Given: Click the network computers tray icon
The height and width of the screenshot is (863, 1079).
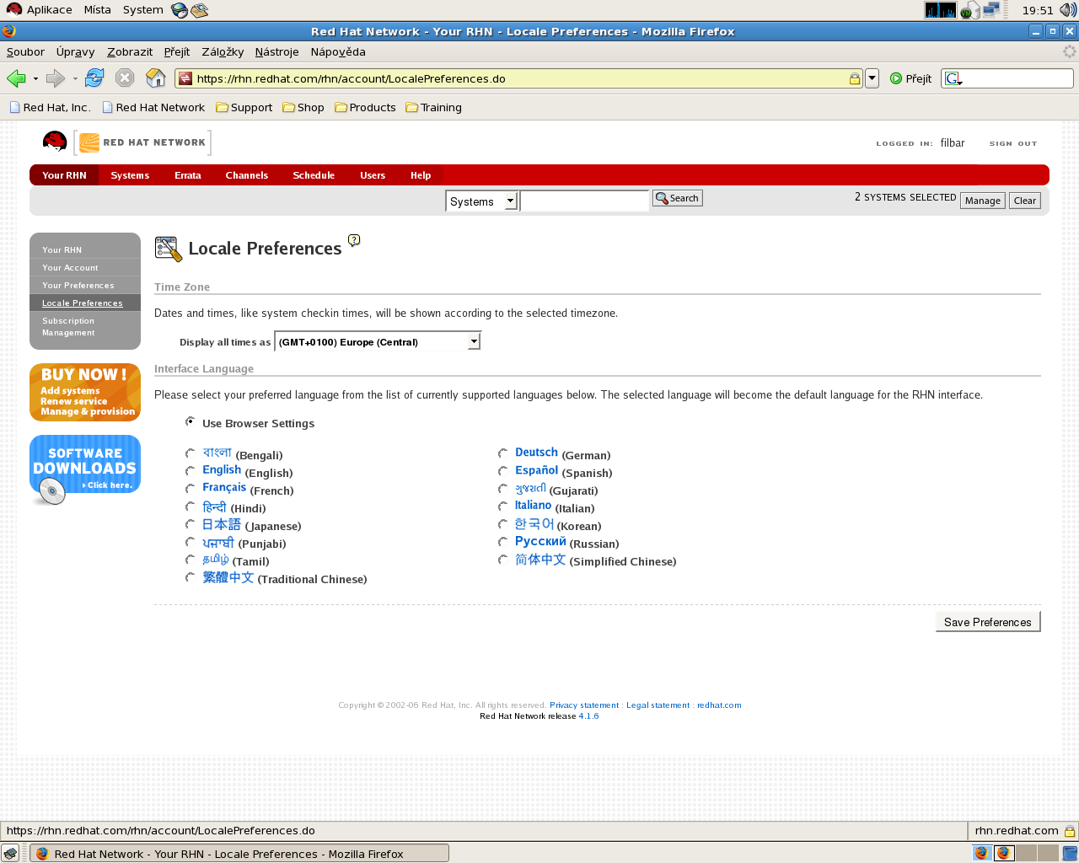Looking at the screenshot, I should point(991,10).
